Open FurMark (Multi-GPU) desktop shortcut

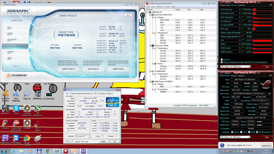(x=27, y=110)
